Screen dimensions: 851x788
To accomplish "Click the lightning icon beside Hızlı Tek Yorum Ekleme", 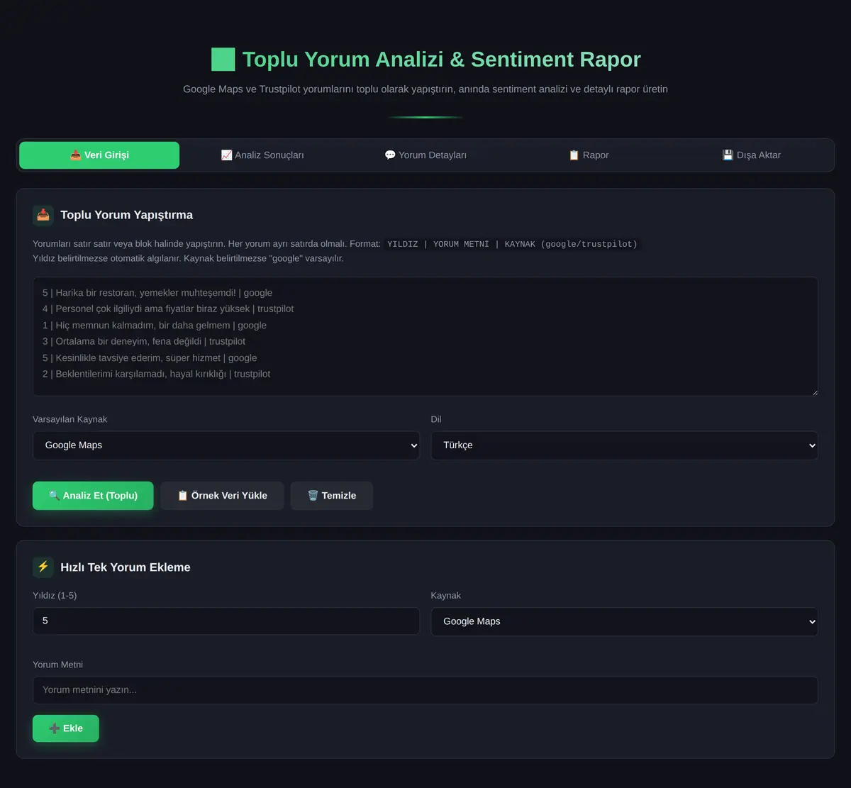I will click(x=43, y=567).
